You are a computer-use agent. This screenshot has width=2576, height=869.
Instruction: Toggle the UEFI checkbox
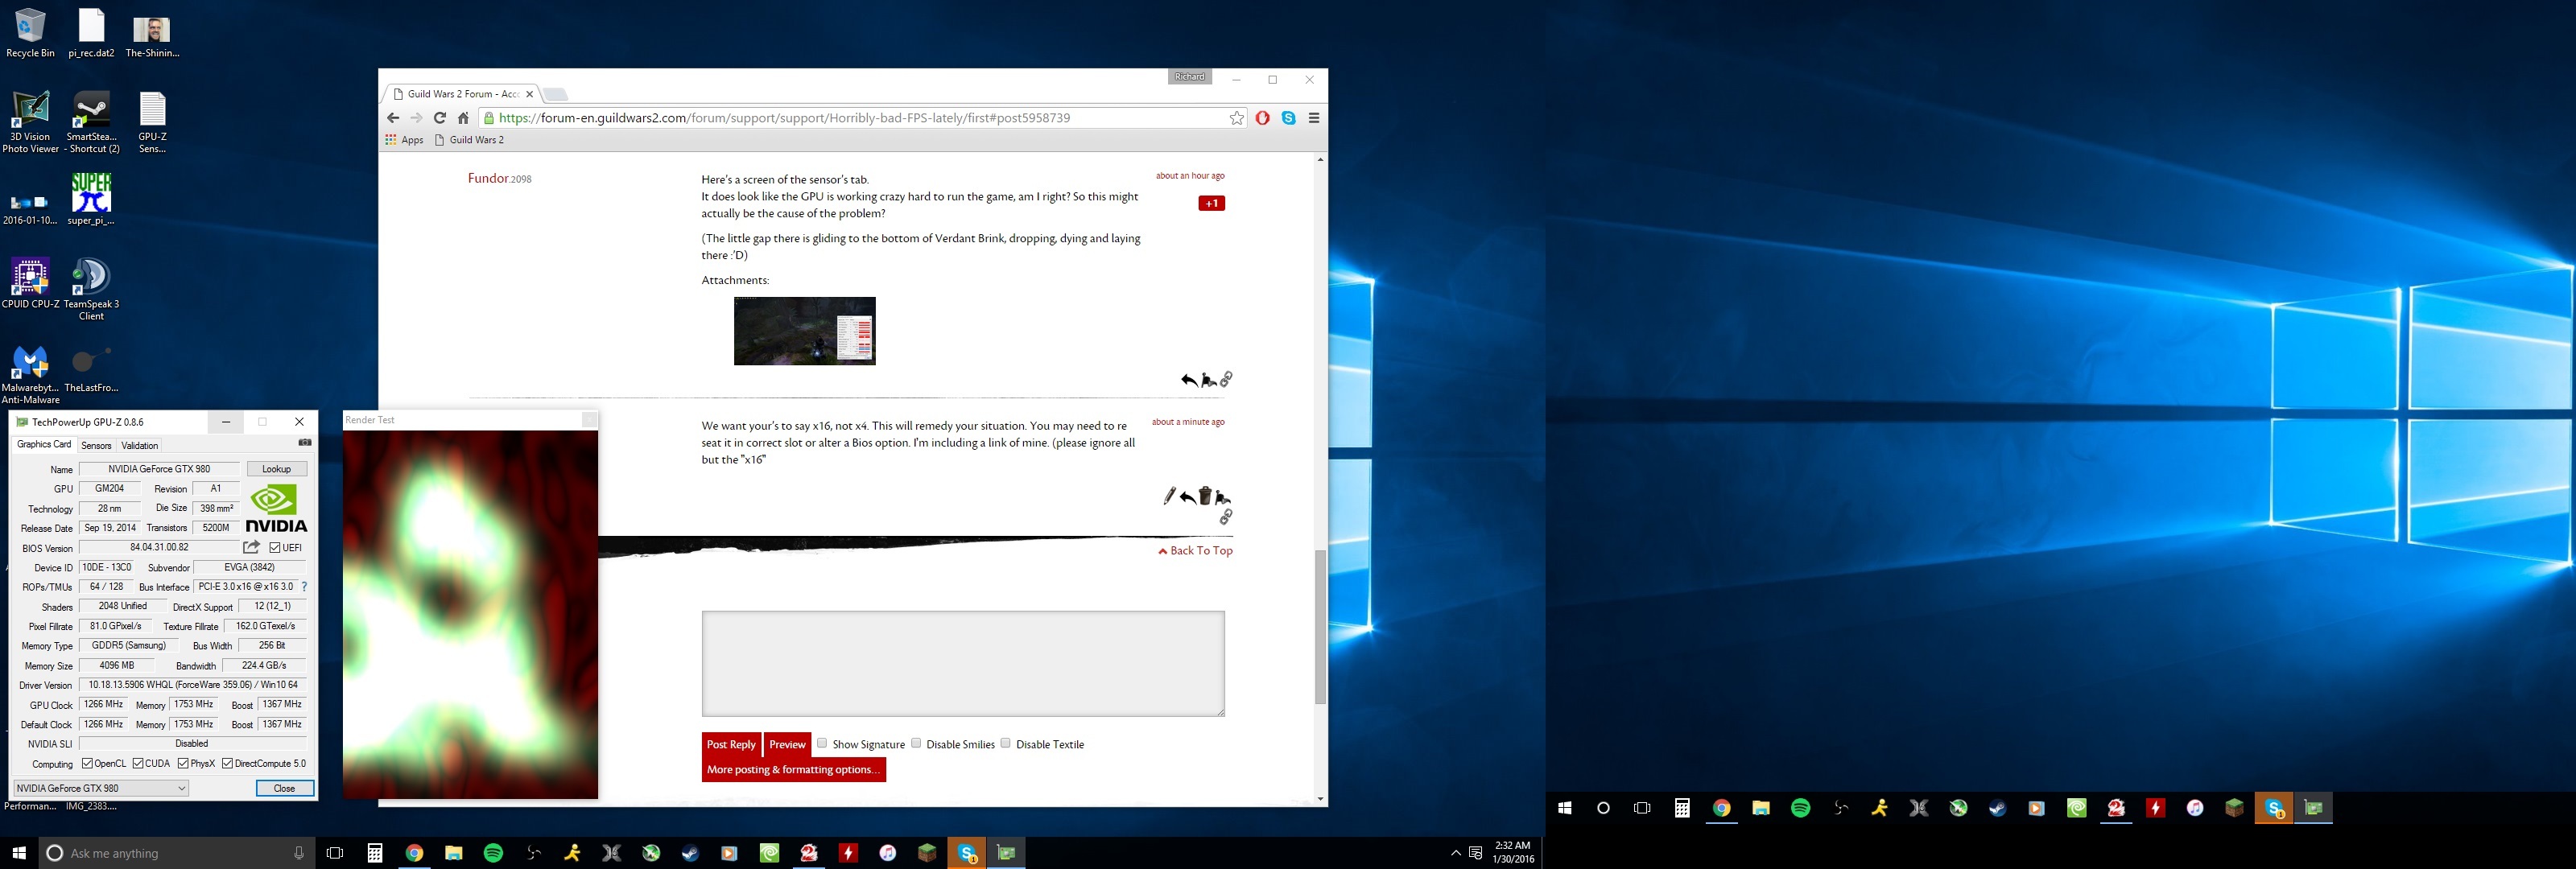275,548
